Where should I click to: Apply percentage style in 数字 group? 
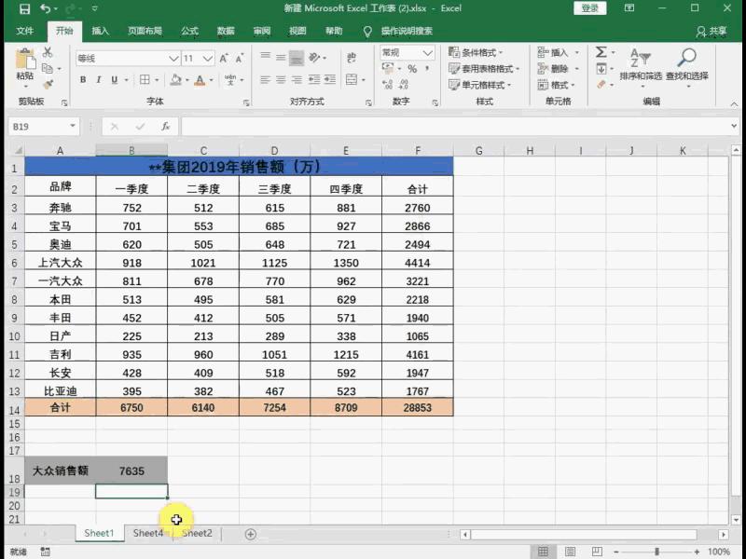[x=412, y=70]
